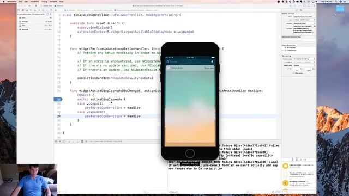349x196 pixels.
Task: Open the All Output console filter dropdown
Action: (173, 192)
